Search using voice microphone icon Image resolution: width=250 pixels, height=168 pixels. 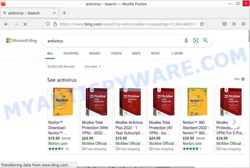pos(186,40)
